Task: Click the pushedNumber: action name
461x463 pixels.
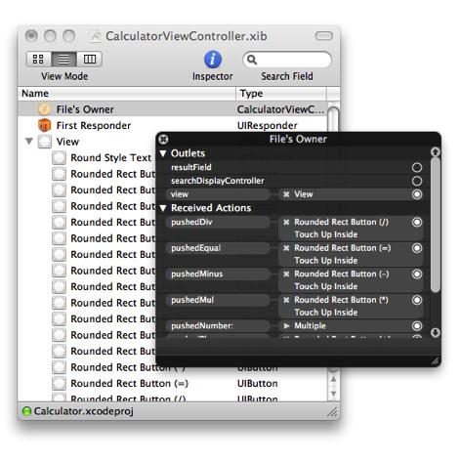Action: tap(202, 325)
